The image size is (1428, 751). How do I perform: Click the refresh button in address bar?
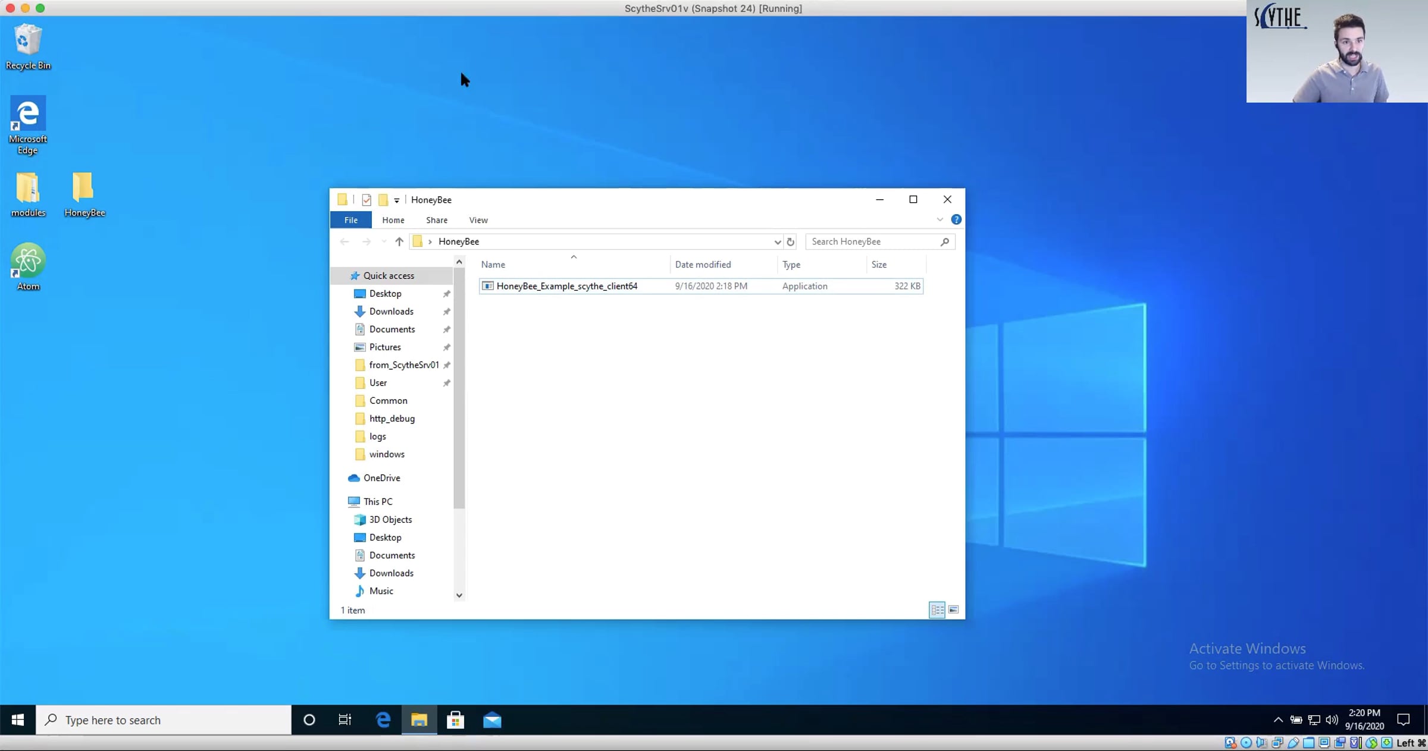click(791, 241)
